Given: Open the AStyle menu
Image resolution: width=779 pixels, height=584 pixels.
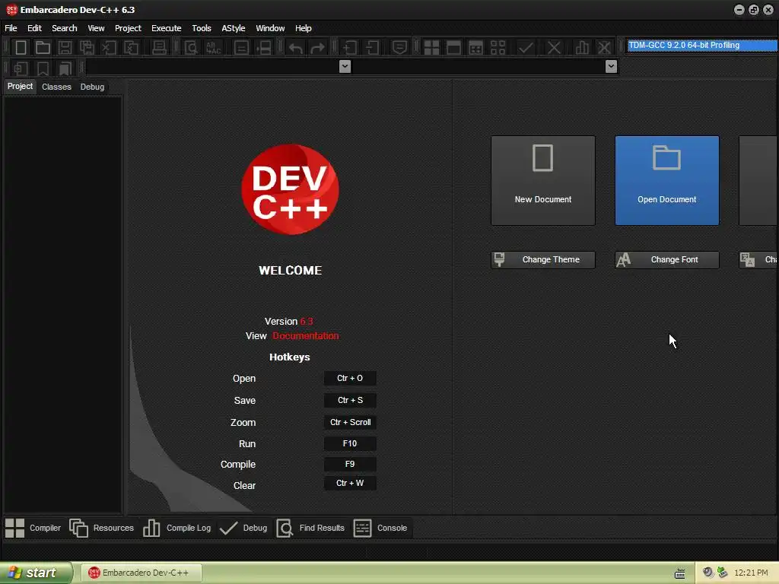Looking at the screenshot, I should click(234, 28).
